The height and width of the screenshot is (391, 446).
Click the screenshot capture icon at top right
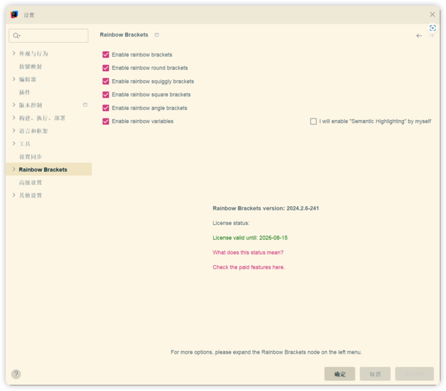(x=432, y=28)
